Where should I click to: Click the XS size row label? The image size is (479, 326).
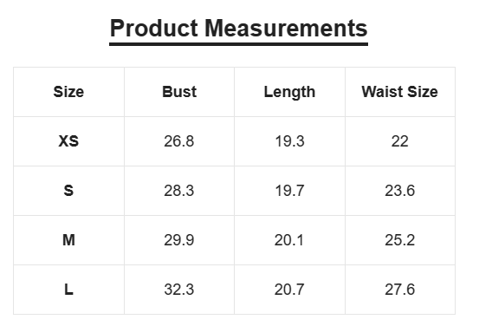pyautogui.click(x=68, y=141)
